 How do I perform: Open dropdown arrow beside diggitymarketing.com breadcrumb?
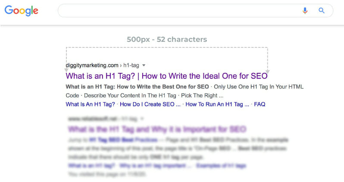(144, 66)
